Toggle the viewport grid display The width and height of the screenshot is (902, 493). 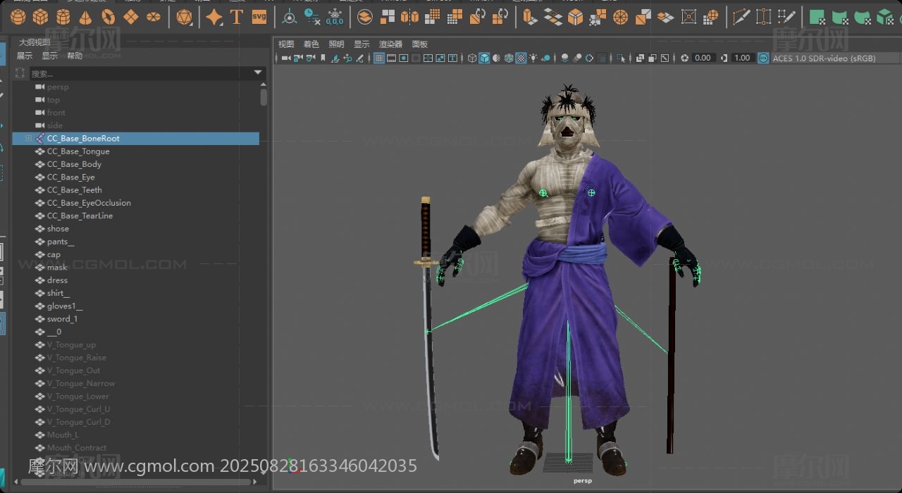[x=378, y=58]
